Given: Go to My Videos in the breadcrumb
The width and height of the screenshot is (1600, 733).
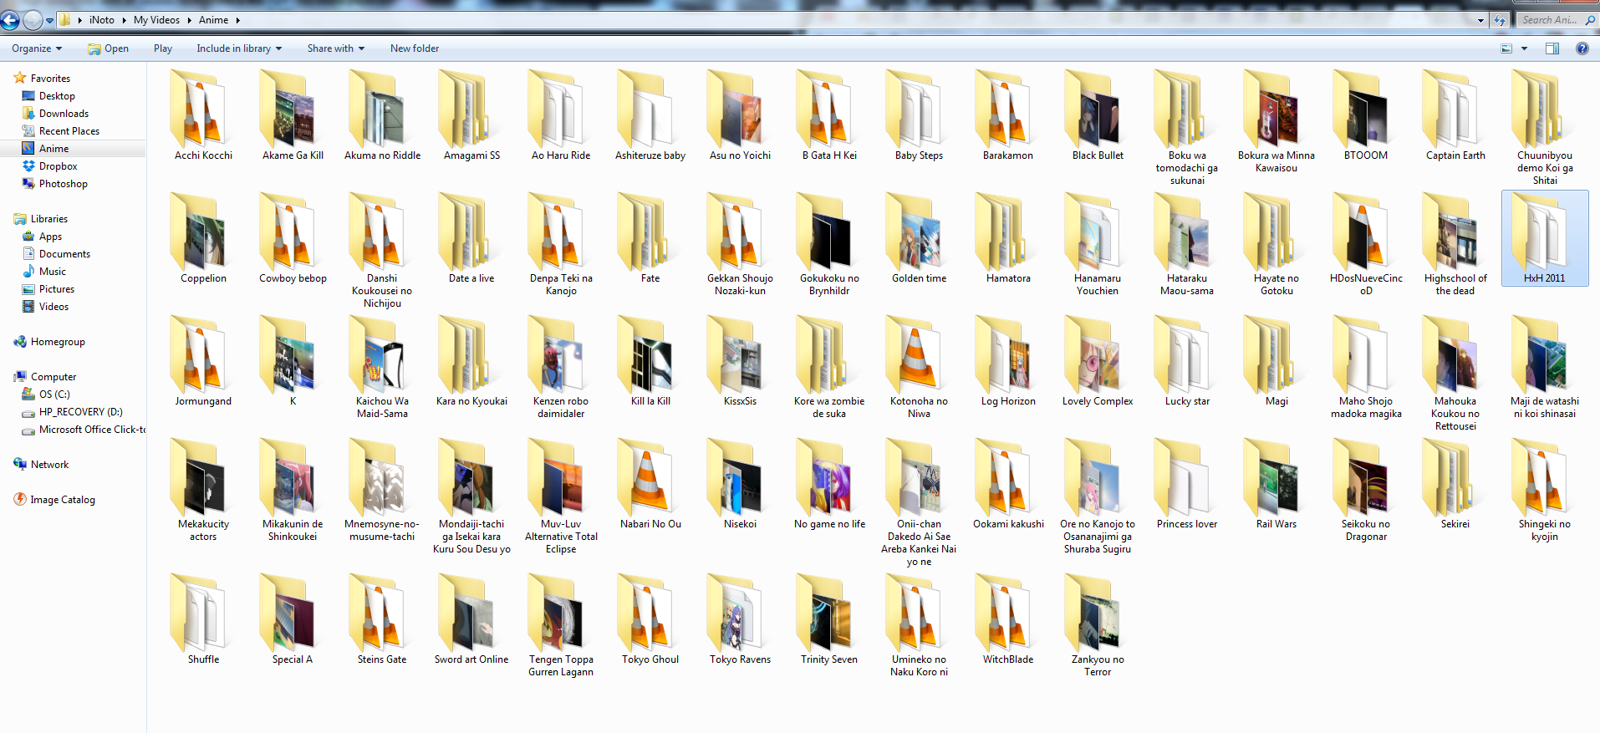Looking at the screenshot, I should tap(156, 20).
